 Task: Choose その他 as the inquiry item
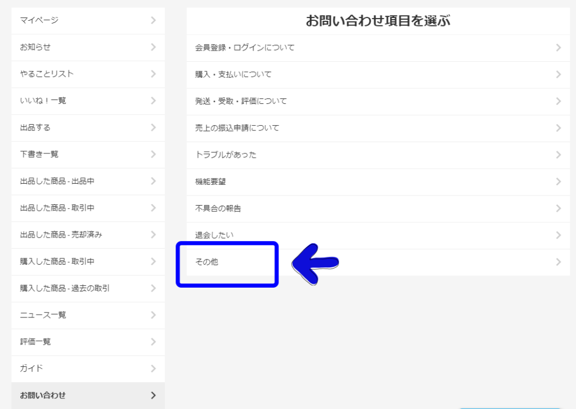206,262
